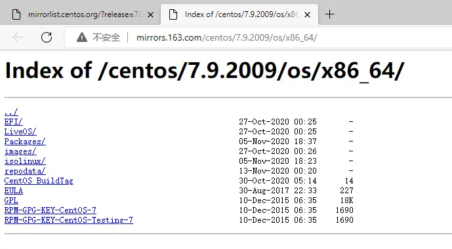Screen dimensions: 452x249
Task: View the not-secure warning triangle icon
Action: click(82, 37)
